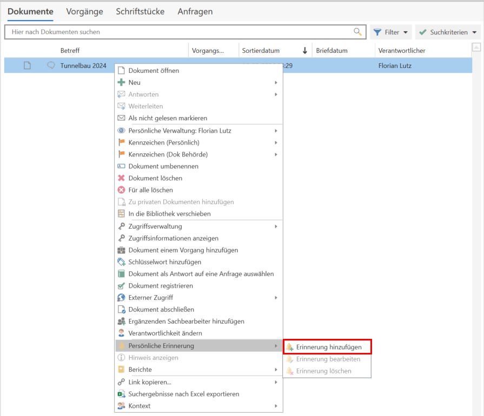Click the magnifier search icon
Viewport: 484px width, 416px height.
(357, 32)
